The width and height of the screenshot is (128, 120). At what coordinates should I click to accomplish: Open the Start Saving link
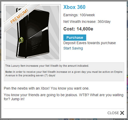tap(73, 48)
